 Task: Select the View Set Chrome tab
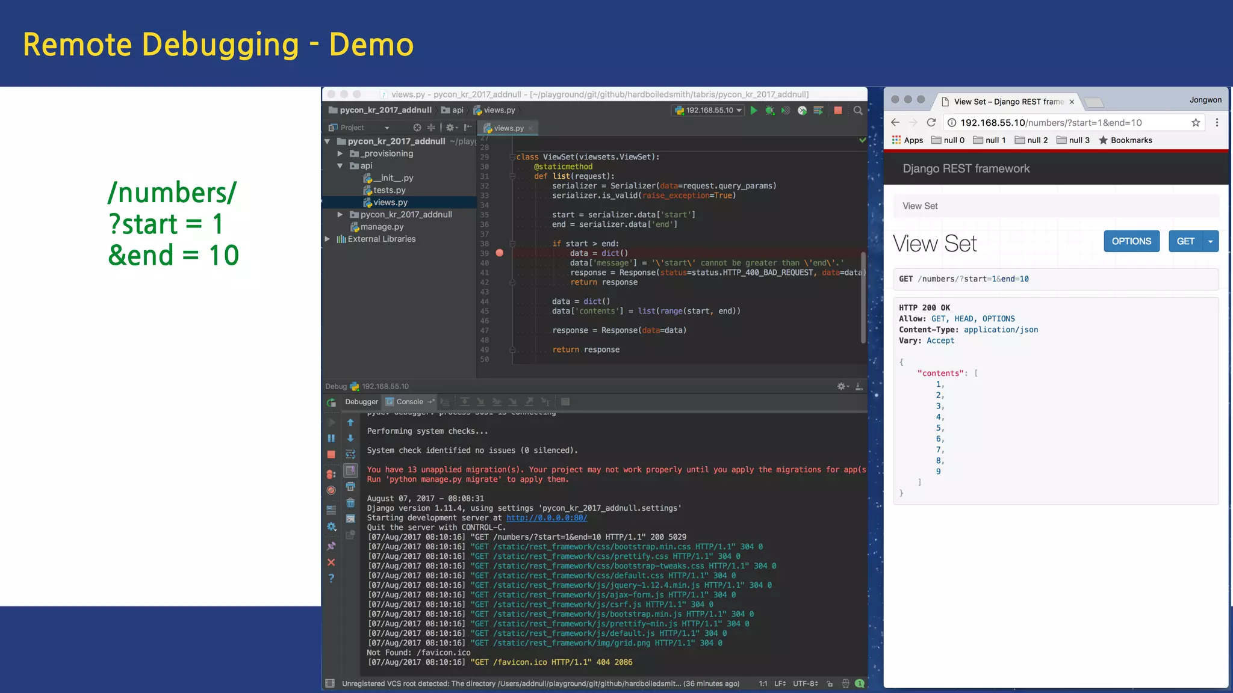point(1008,102)
